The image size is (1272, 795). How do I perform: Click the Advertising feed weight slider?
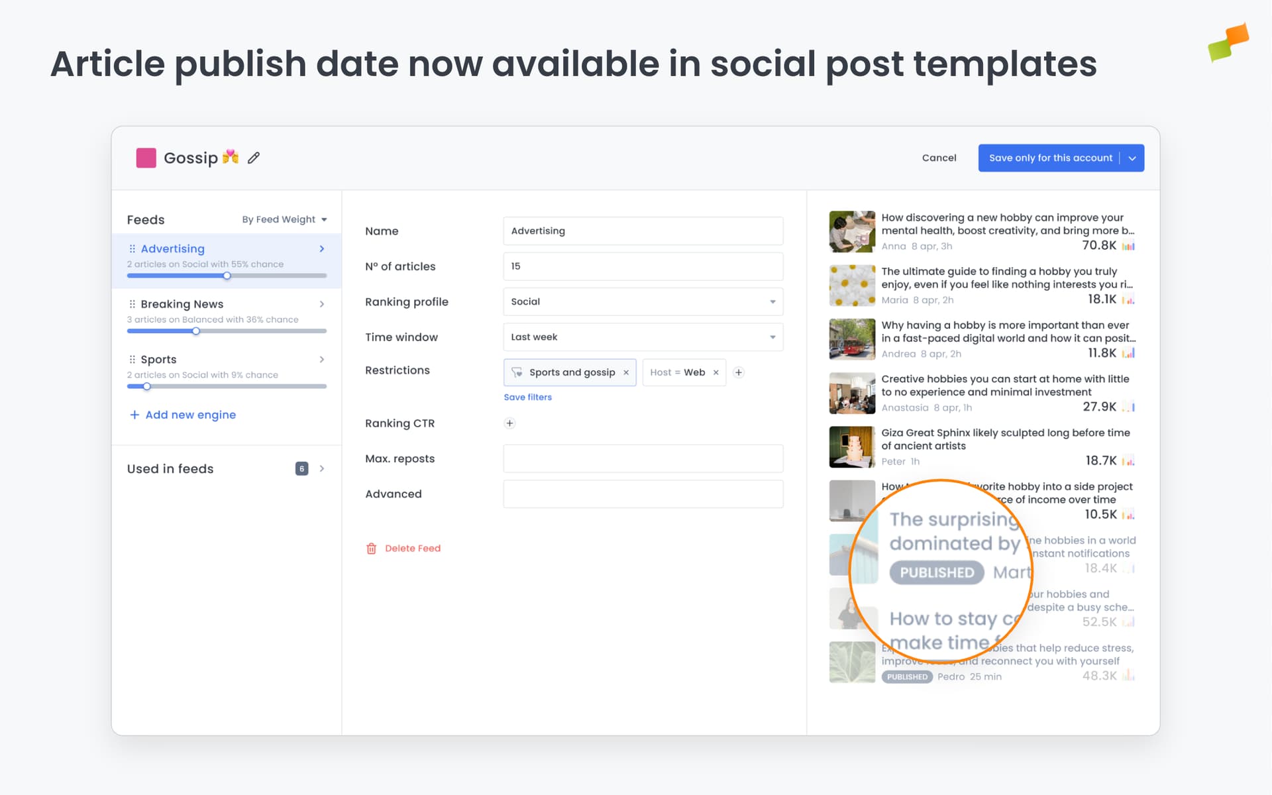pos(227,276)
